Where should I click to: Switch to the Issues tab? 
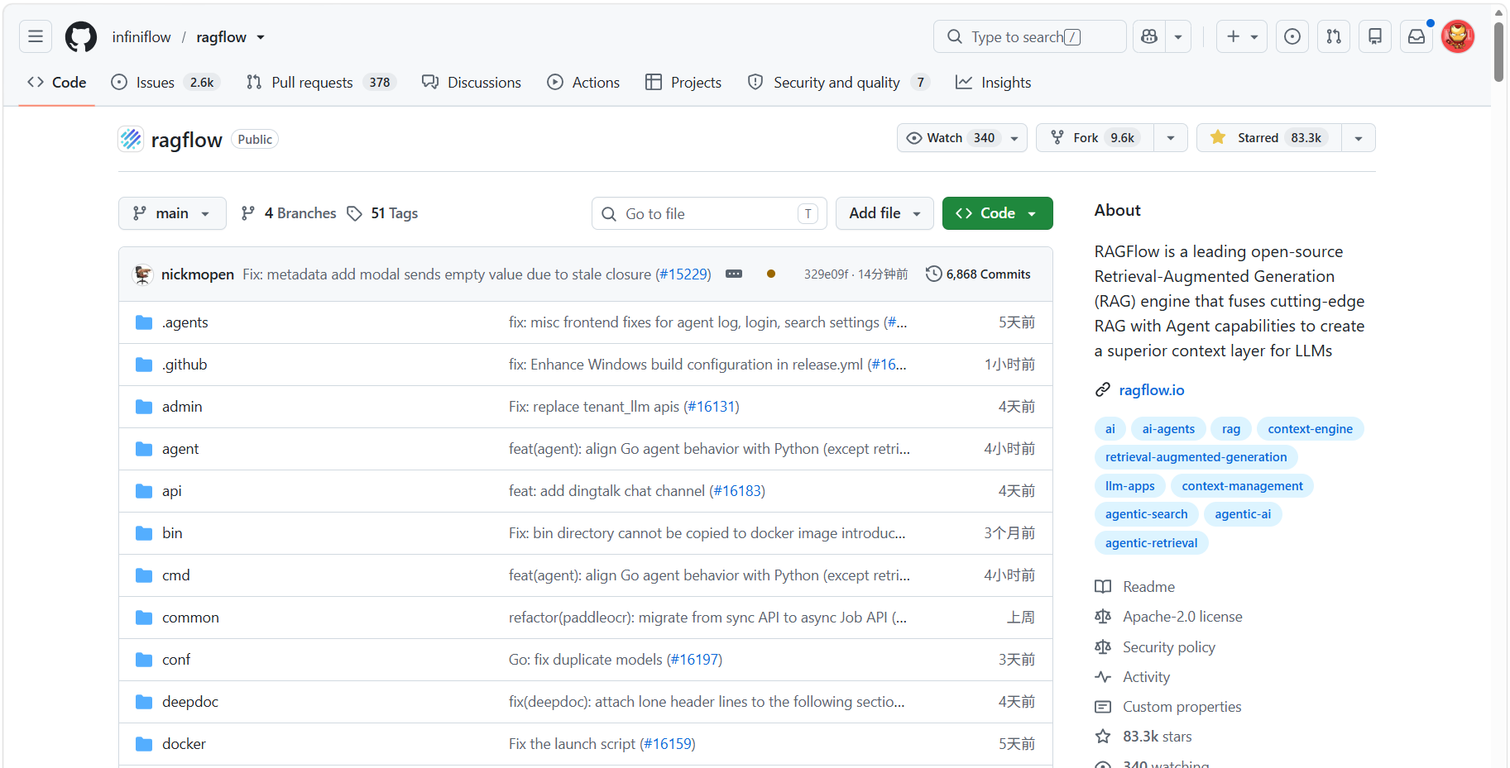(x=165, y=83)
